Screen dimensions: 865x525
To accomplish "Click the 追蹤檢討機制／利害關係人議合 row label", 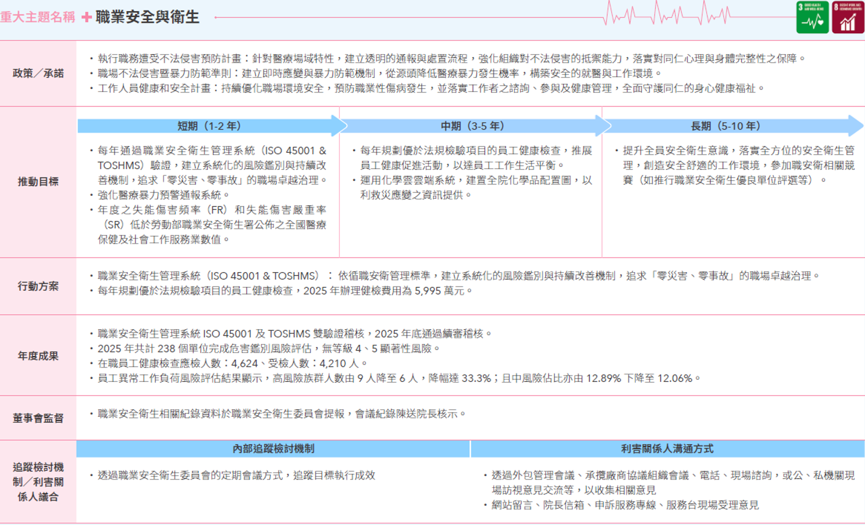I will 38,482.
